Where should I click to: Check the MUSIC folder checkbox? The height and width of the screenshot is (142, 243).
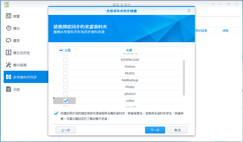(x=65, y=73)
